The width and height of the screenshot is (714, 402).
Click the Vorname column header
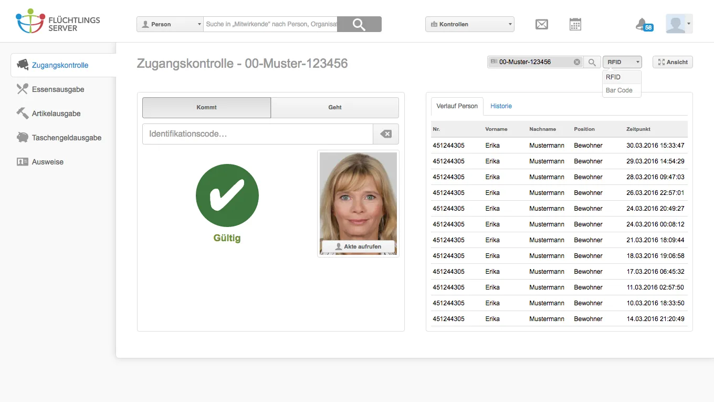click(496, 129)
